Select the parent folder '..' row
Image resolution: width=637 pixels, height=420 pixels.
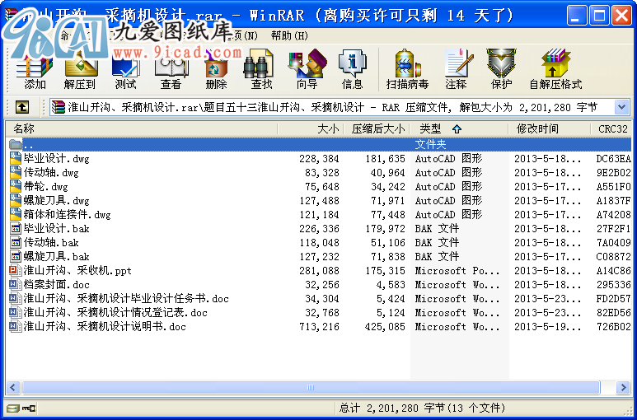[x=318, y=144]
